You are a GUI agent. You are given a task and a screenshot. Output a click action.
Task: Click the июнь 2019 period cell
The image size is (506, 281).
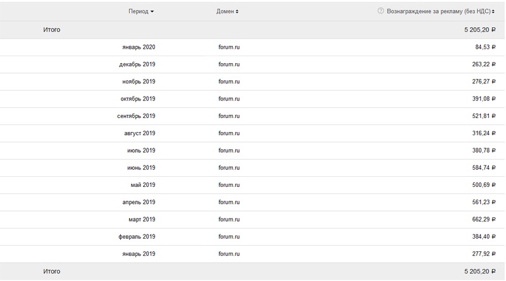click(140, 168)
